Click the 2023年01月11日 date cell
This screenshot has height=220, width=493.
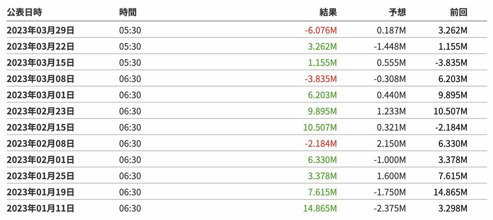(x=40, y=209)
